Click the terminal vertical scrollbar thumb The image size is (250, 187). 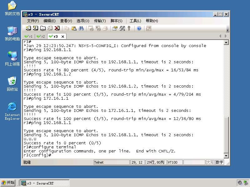click(x=226, y=135)
